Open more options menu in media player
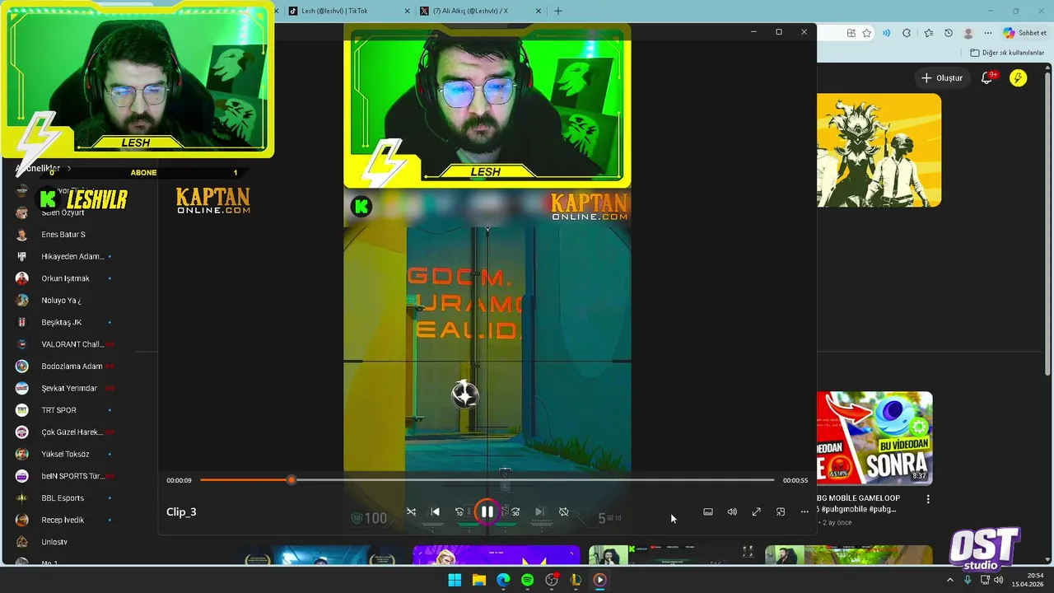Viewport: 1054px width, 593px height. (804, 511)
